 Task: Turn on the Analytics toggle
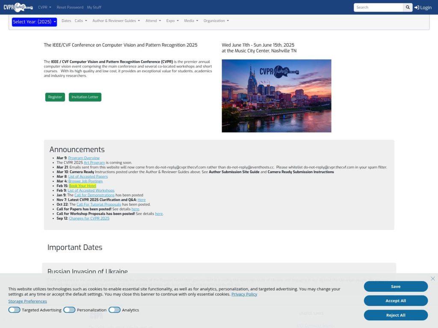pyautogui.click(x=114, y=310)
